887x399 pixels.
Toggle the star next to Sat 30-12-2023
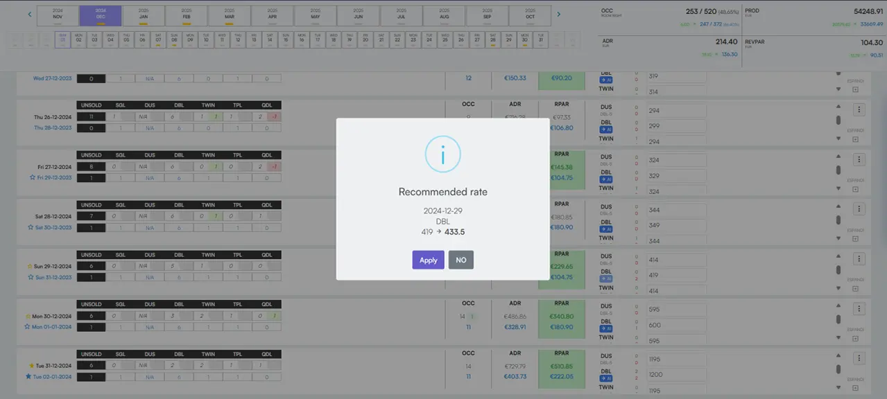pyautogui.click(x=31, y=227)
